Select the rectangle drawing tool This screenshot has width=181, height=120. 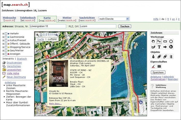(x=165, y=41)
